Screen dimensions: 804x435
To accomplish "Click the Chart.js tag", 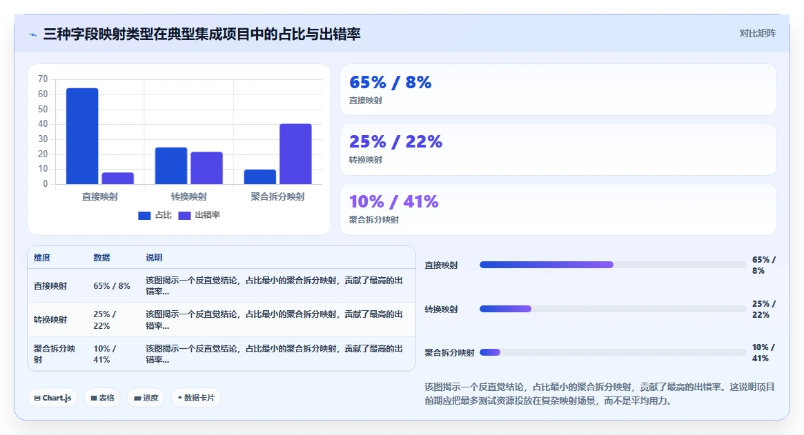I will click(x=52, y=398).
